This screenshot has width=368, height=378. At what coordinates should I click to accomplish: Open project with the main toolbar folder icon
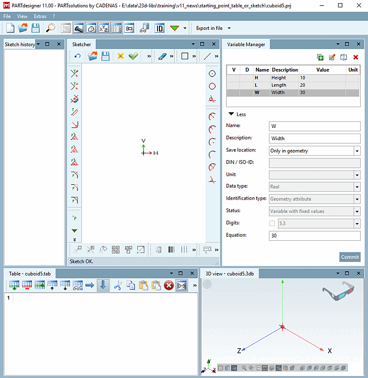point(23,28)
